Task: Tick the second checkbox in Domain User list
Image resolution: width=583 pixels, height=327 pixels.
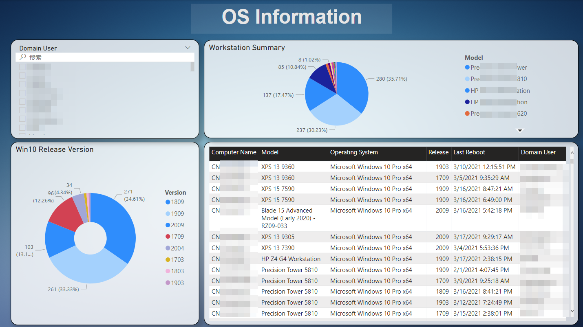Action: pos(22,76)
